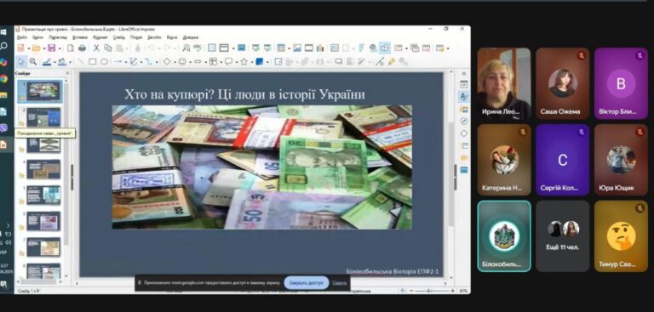Click the Highlighting marker icon
The height and width of the screenshot is (312, 654).
coord(392,62)
